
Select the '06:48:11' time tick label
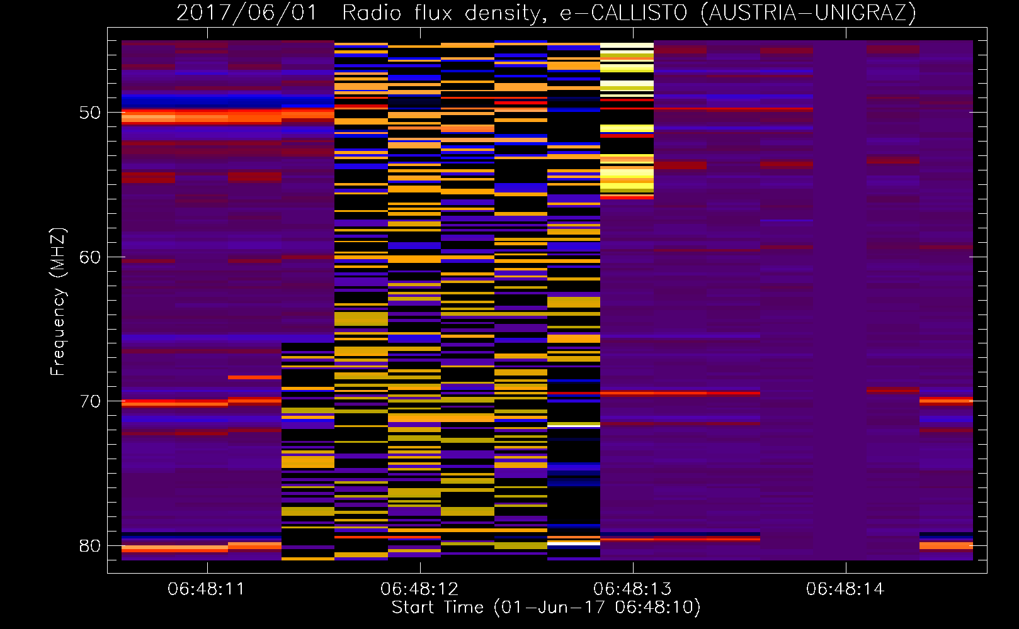click(206, 589)
